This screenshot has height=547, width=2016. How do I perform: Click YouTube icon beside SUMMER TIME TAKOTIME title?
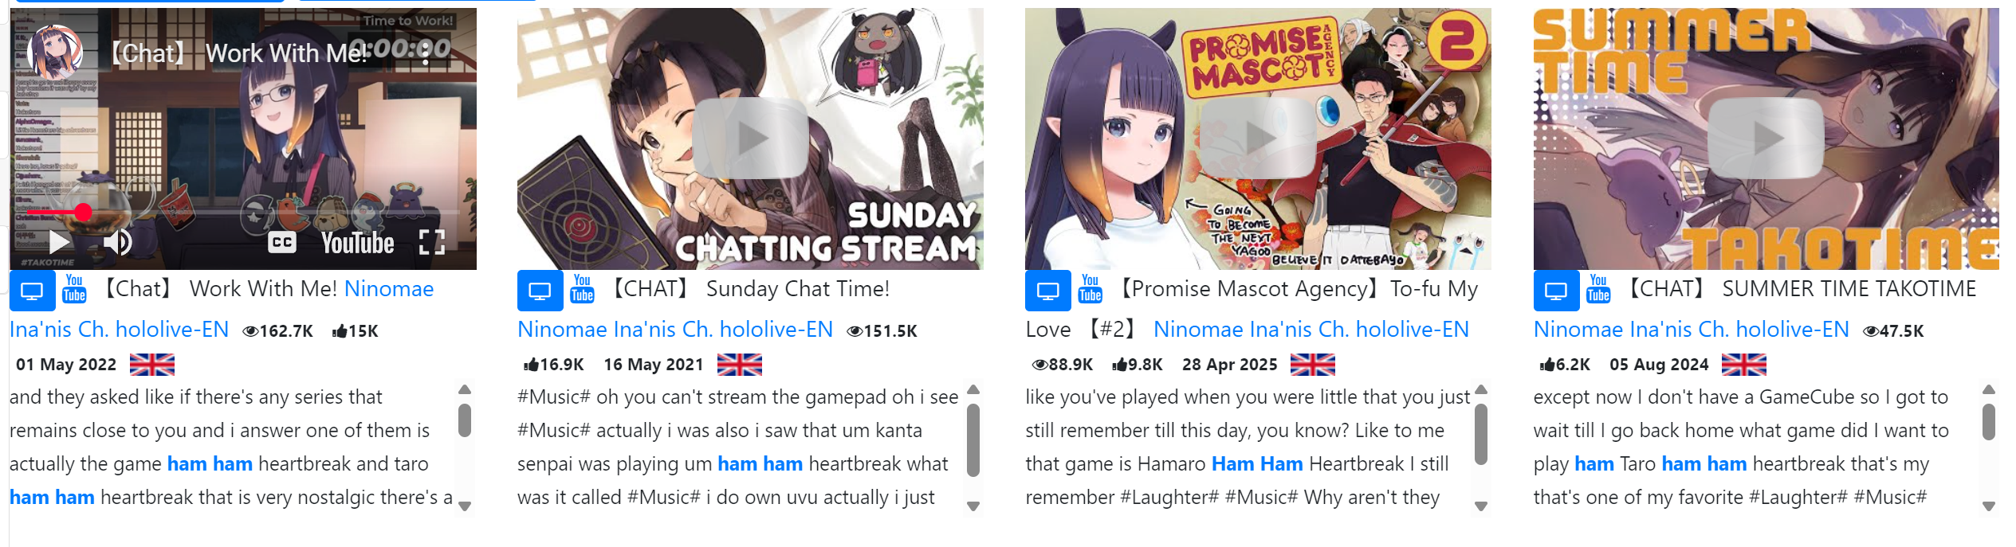[1598, 289]
